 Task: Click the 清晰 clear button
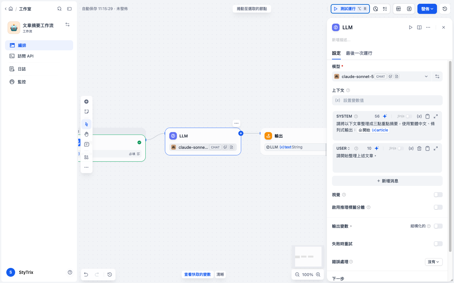220,275
